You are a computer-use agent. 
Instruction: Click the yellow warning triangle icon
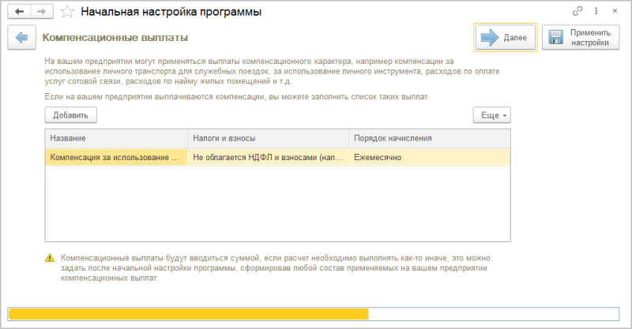coord(50,258)
